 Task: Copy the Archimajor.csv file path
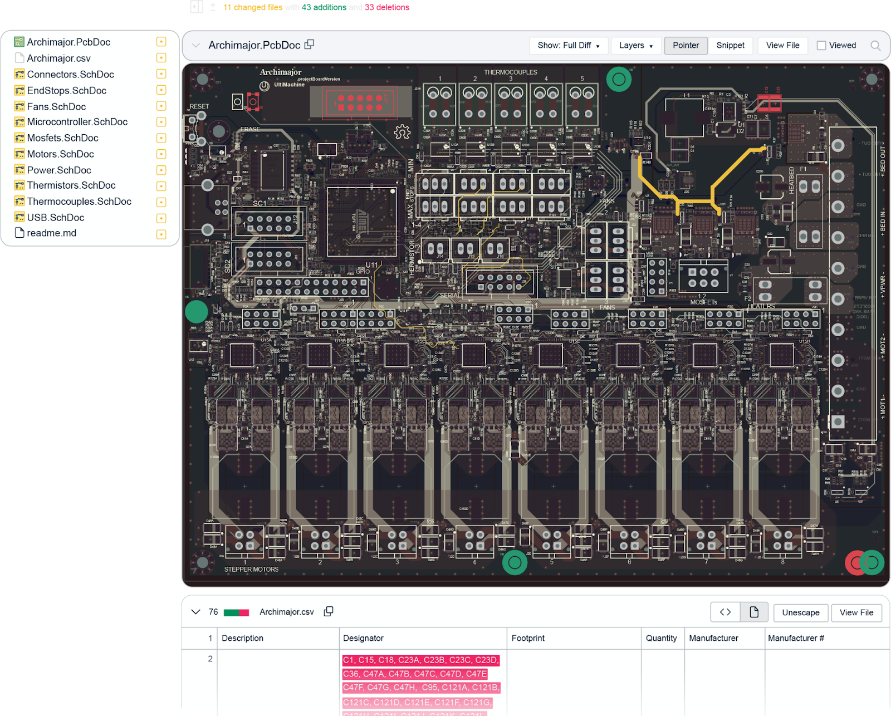(329, 611)
